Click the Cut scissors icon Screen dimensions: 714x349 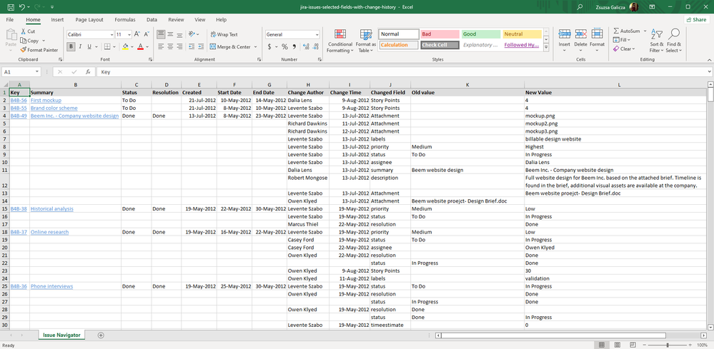pos(23,31)
